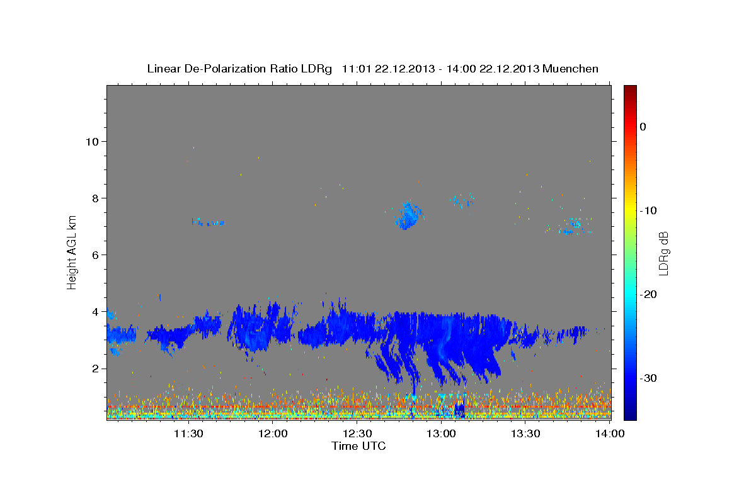Click the 13:00 time tick label
This screenshot has width=756, height=504.
pyautogui.click(x=442, y=433)
